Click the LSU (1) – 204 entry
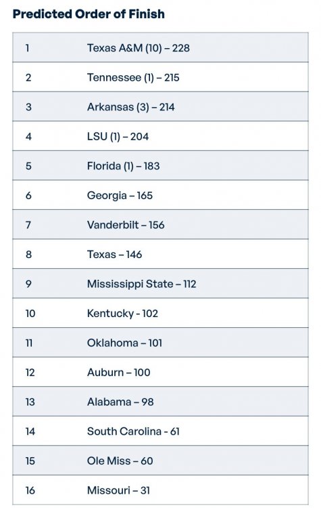This screenshot has width=321, height=508. [x=118, y=136]
